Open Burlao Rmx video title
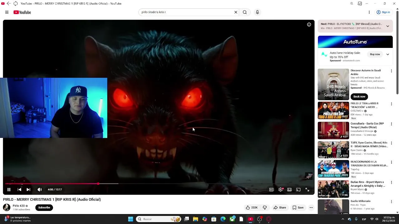Image resolution: width=399 pixels, height=224 pixels. pos(368,184)
